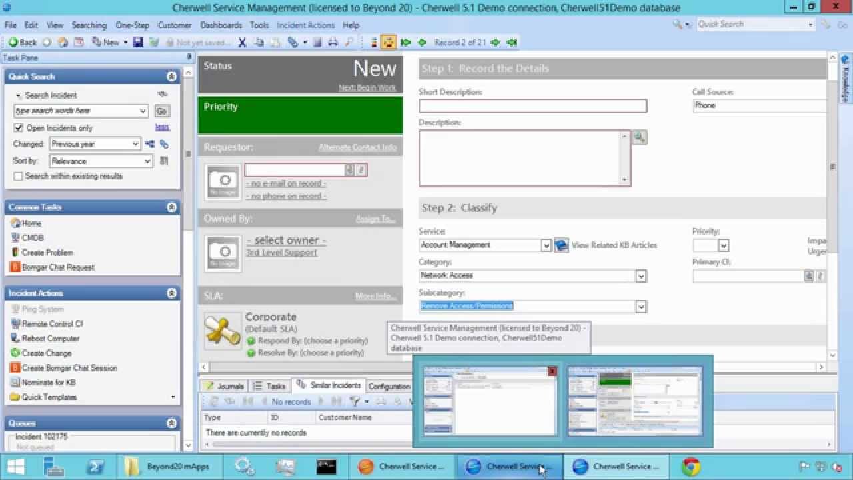This screenshot has width=853, height=480.
Task: Open Bomgar Chat Request task
Action: pos(53,267)
